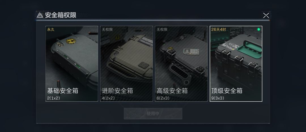Select the 进阶安全箱 card name

[x=117, y=91]
